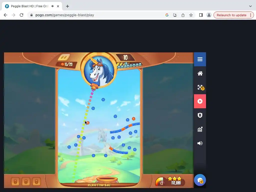
Task: Click the orange peg near the cursor
Action: point(88,122)
